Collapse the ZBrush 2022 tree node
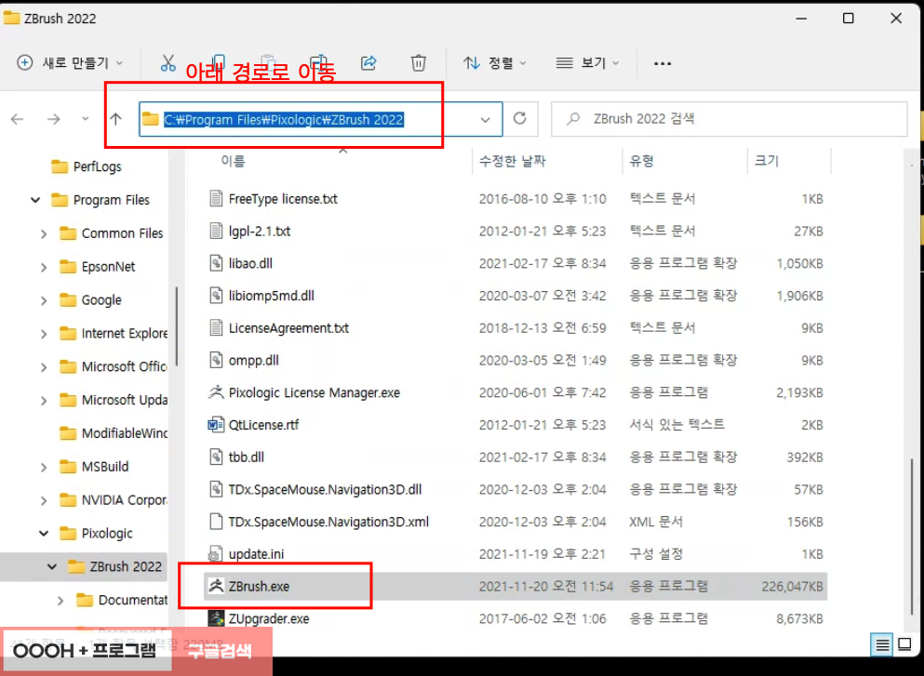The width and height of the screenshot is (924, 676). pyautogui.click(x=52, y=566)
